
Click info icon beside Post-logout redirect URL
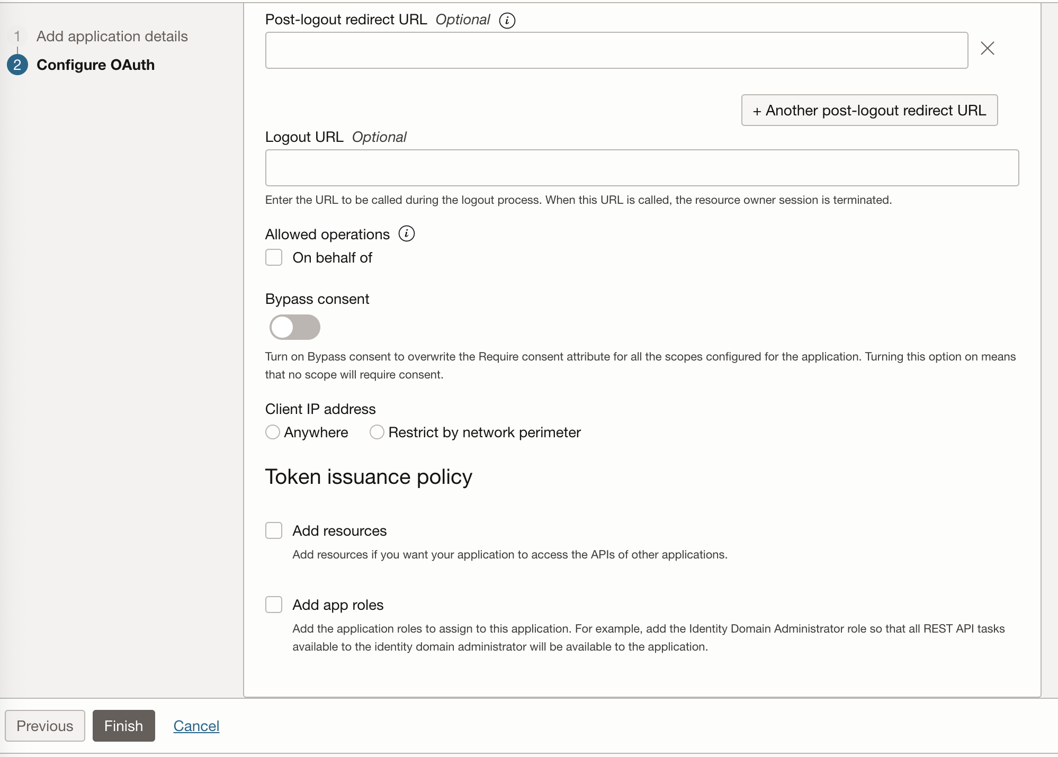click(507, 21)
